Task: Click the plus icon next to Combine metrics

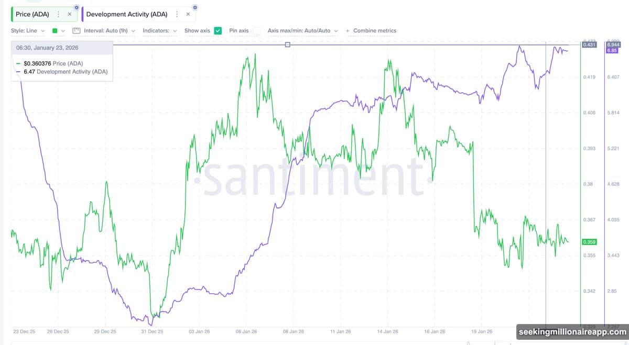Action: click(x=348, y=30)
